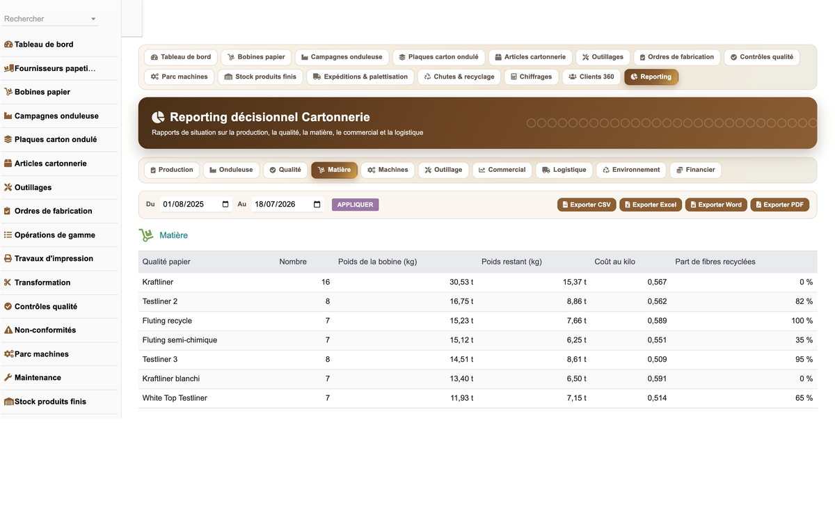The width and height of the screenshot is (835, 517).
Task: Click Coût au kilo column header
Action: [614, 262]
